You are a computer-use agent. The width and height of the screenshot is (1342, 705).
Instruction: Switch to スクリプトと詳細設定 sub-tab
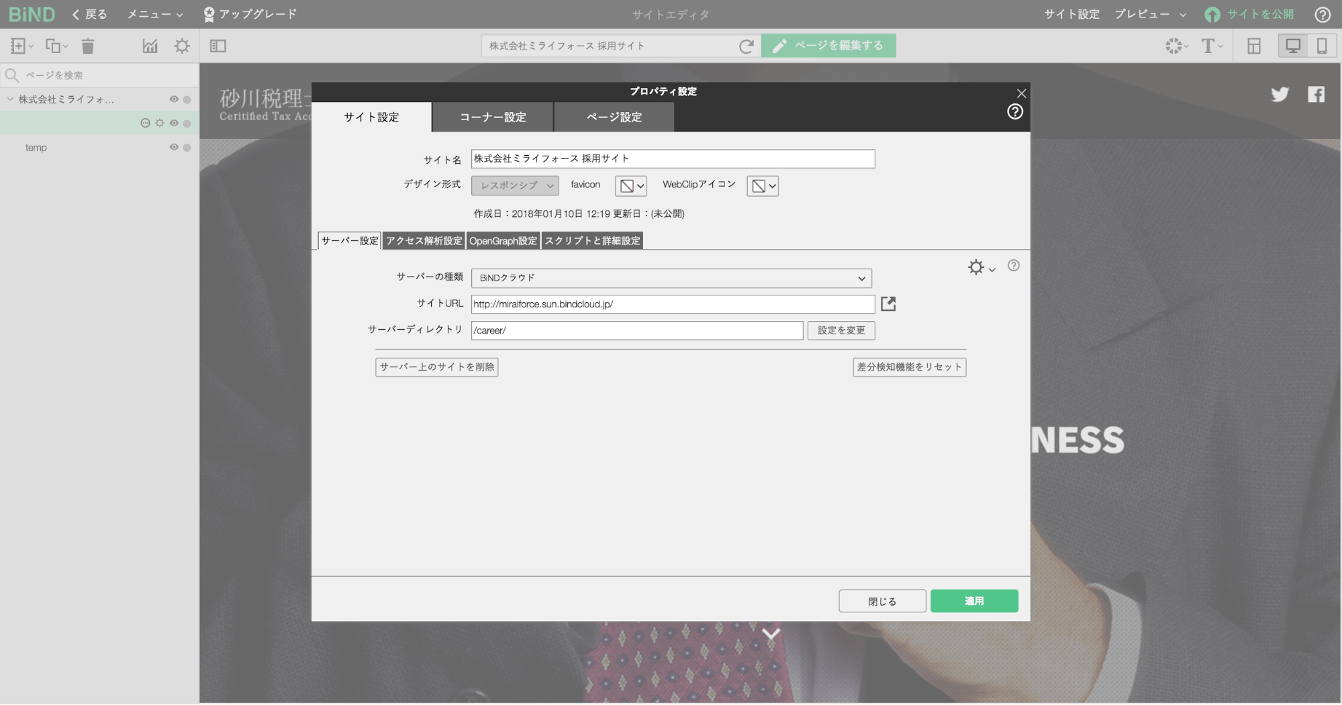[x=592, y=240]
